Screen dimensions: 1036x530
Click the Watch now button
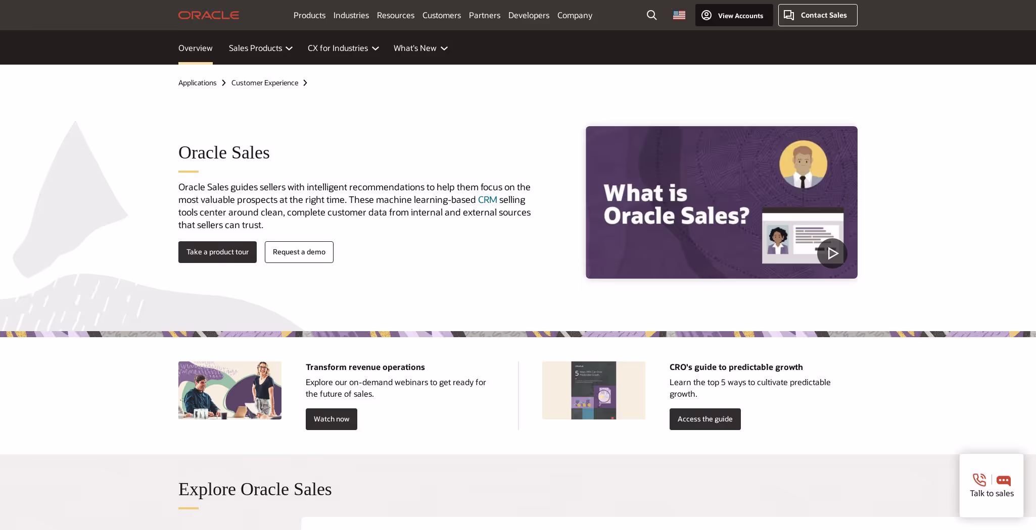pyautogui.click(x=332, y=419)
